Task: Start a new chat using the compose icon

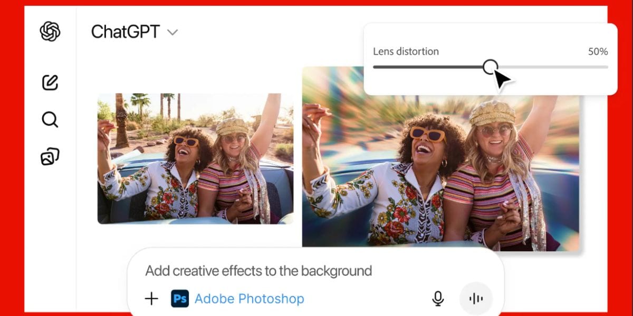Action: coord(49,83)
